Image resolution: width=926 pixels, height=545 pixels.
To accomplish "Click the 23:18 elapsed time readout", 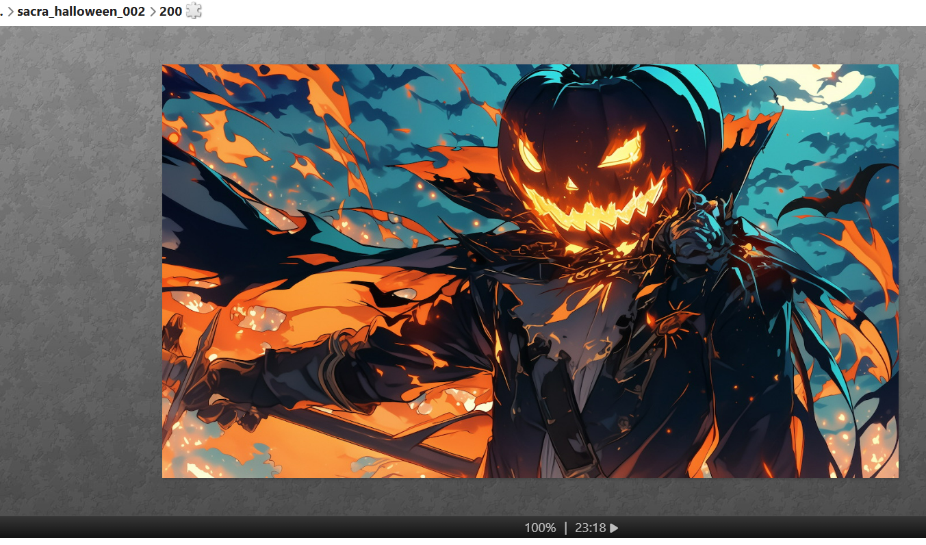I will point(591,528).
